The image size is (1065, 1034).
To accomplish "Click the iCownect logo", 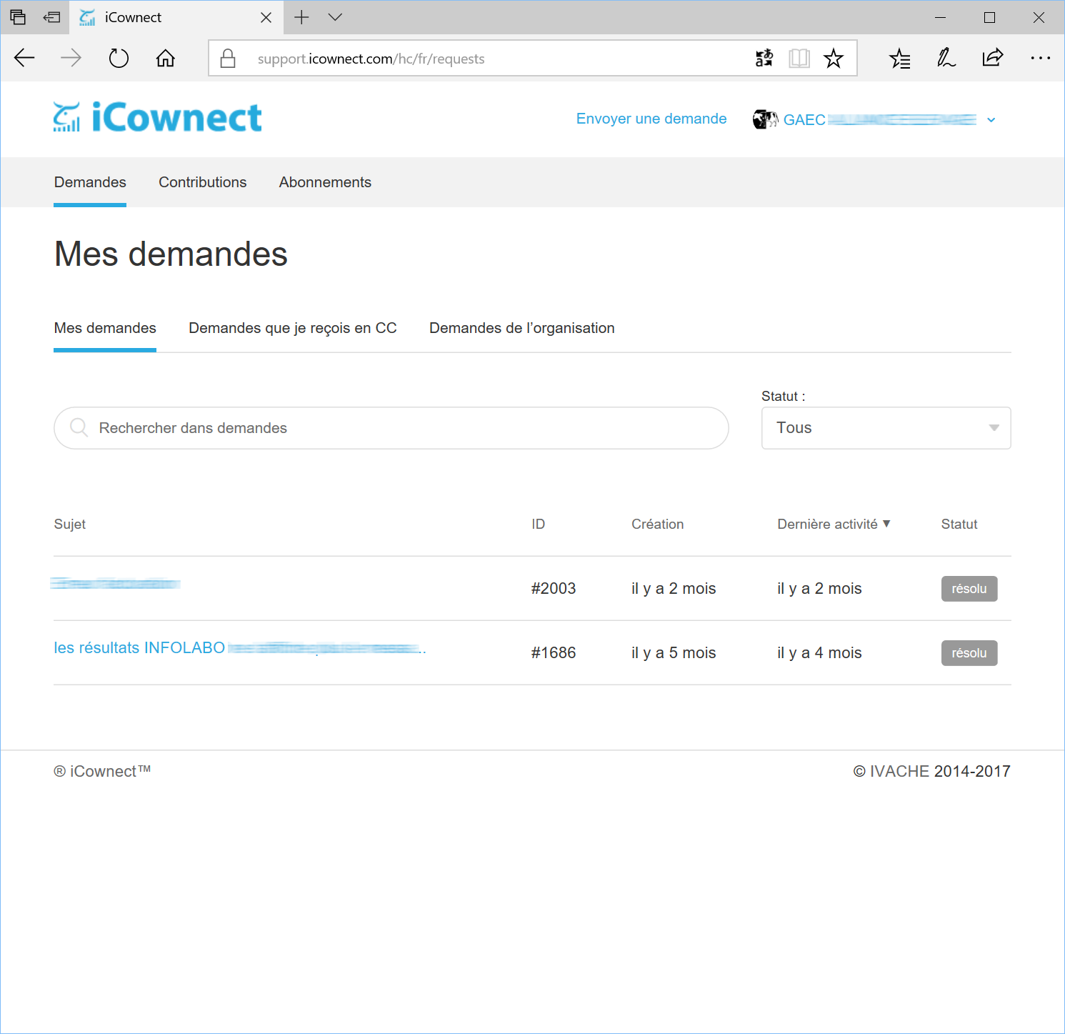I will 158,117.
